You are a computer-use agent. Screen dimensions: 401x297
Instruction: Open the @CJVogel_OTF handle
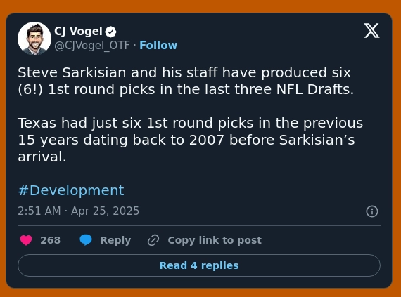(x=92, y=46)
